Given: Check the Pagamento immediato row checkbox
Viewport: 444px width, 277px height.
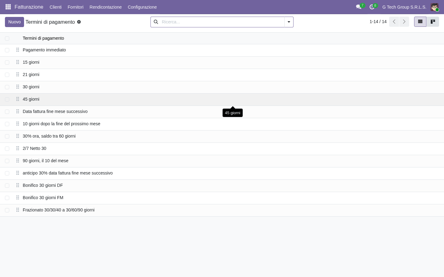Looking at the screenshot, I should (x=7, y=50).
